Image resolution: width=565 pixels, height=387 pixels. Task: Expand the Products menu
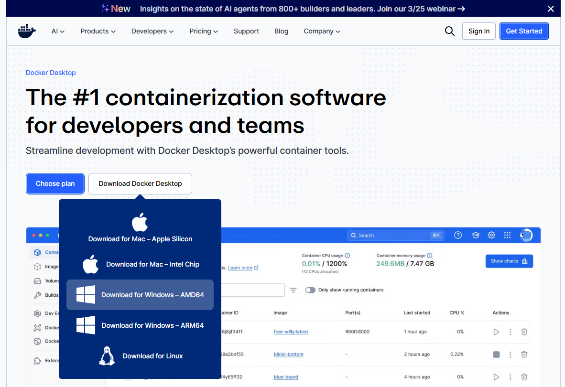[98, 32]
